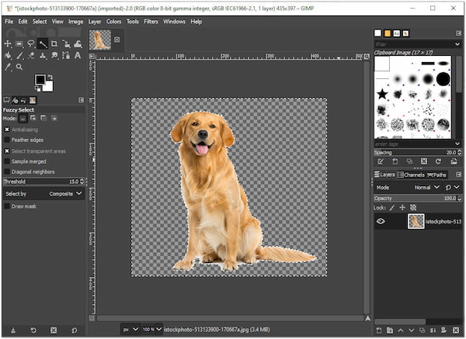466x339 pixels.
Task: Delete tool preset icon at bottom
Action: [x=54, y=330]
